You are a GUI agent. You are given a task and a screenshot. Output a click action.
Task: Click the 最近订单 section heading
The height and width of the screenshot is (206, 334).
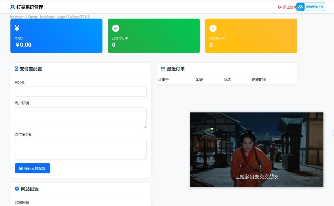click(x=176, y=69)
